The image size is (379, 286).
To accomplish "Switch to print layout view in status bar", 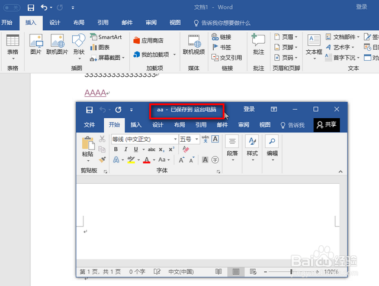I will pos(236,272).
